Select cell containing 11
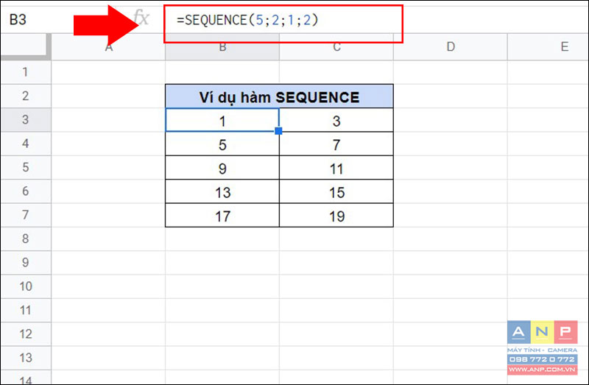This screenshot has width=589, height=385. [x=336, y=169]
